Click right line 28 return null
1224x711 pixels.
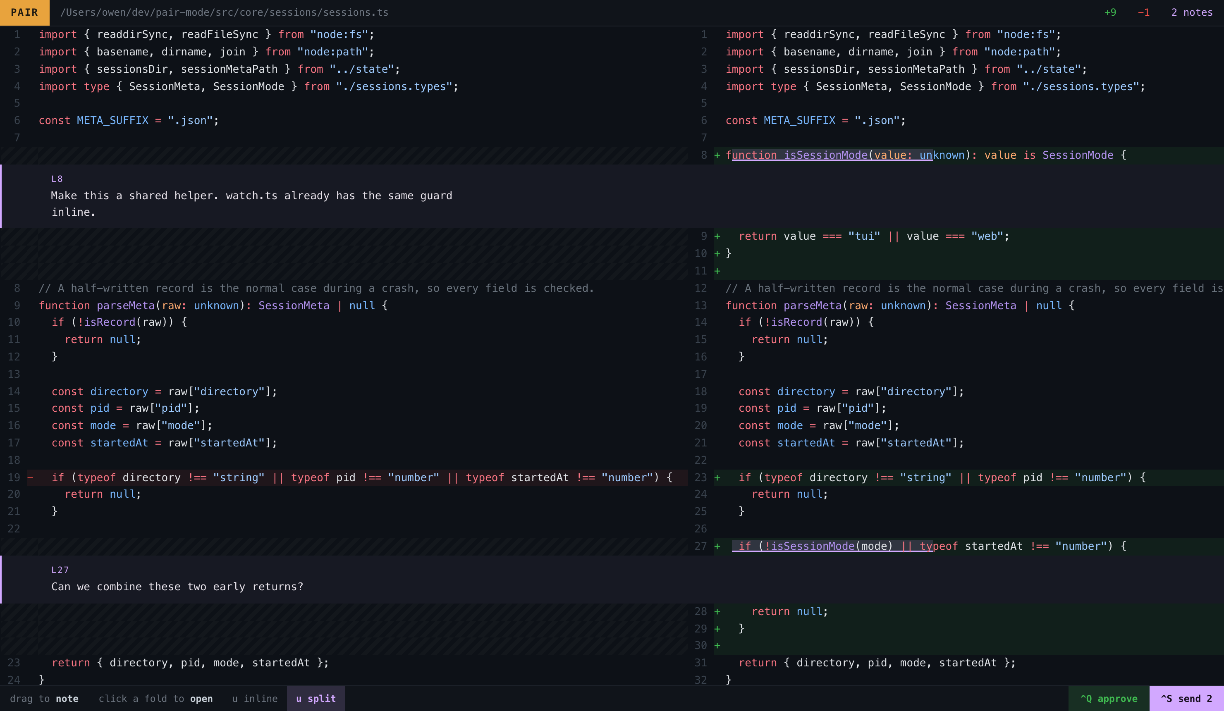click(x=790, y=612)
